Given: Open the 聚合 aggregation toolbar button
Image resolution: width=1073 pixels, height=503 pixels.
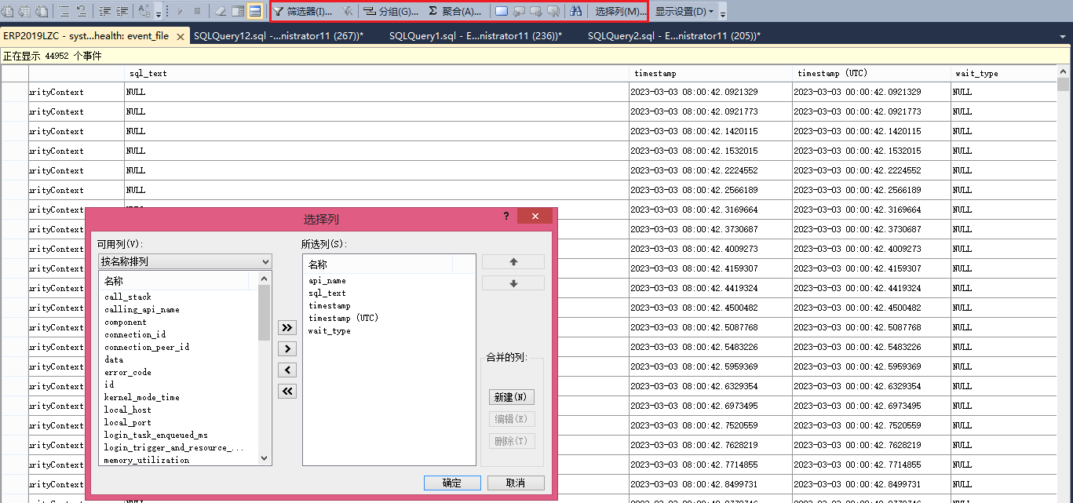Looking at the screenshot, I should click(455, 12).
